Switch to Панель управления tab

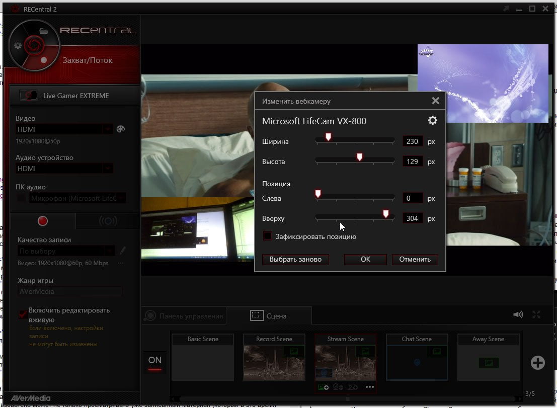coord(184,315)
